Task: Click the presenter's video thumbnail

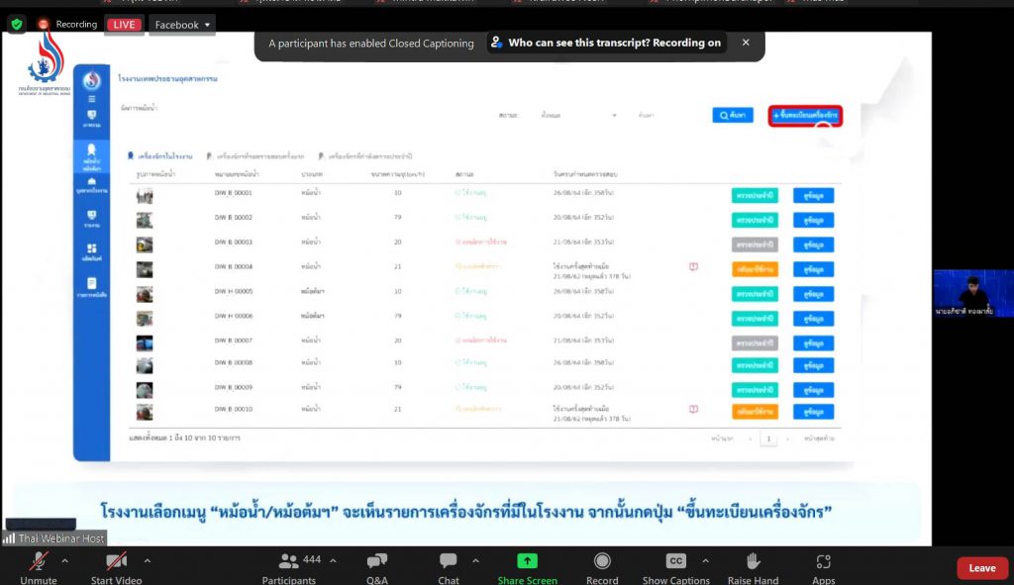Action: point(972,293)
